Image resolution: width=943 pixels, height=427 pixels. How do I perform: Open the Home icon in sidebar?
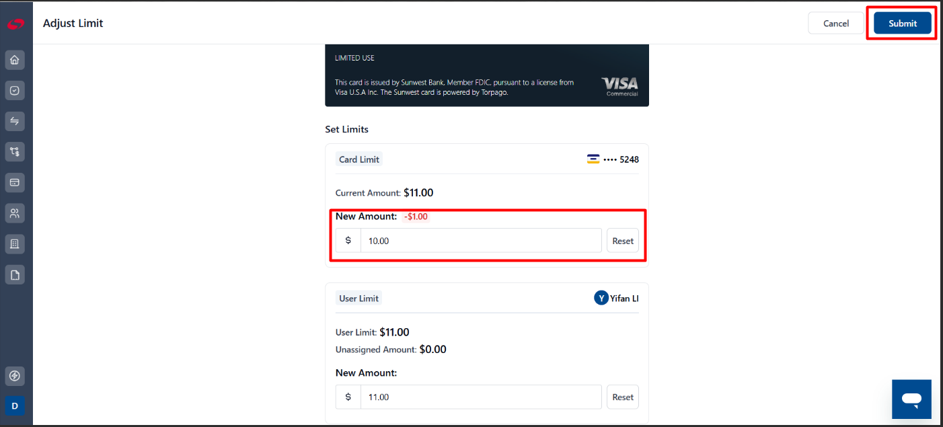[x=15, y=60]
